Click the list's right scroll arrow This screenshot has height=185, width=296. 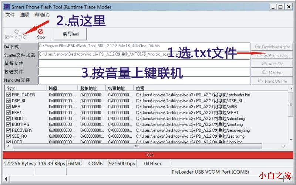click(284, 146)
